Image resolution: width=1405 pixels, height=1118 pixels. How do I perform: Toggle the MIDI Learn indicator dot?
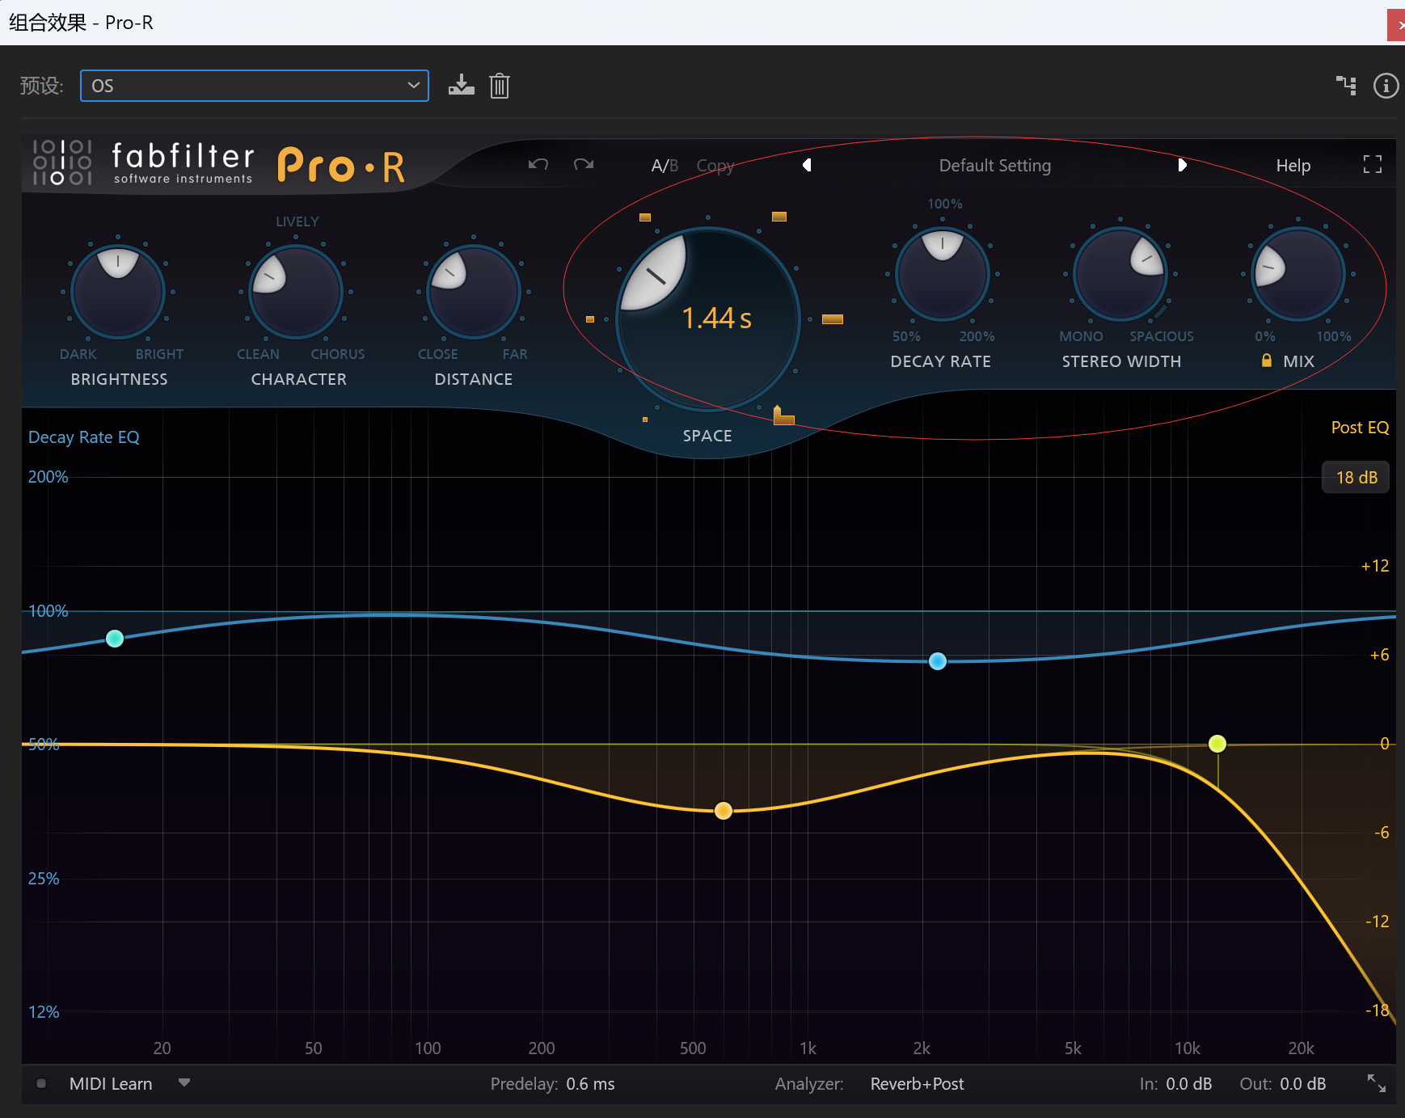[41, 1083]
